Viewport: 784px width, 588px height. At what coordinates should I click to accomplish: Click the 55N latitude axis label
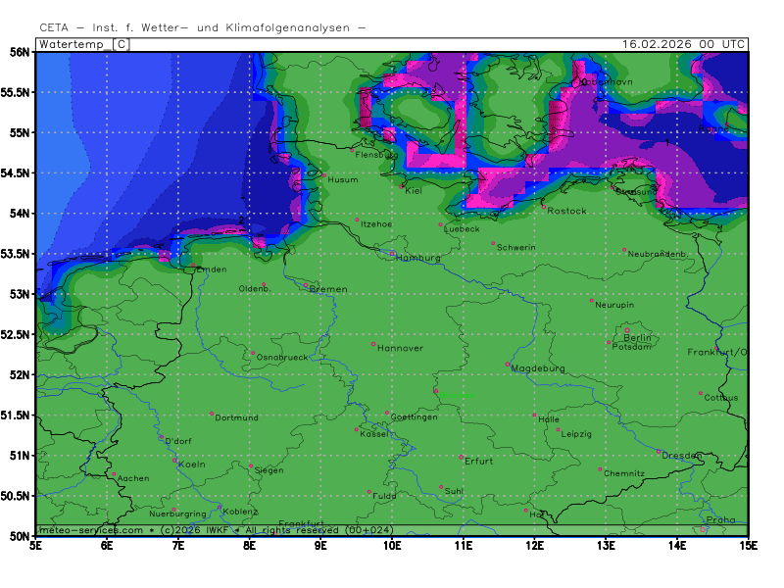(17, 132)
